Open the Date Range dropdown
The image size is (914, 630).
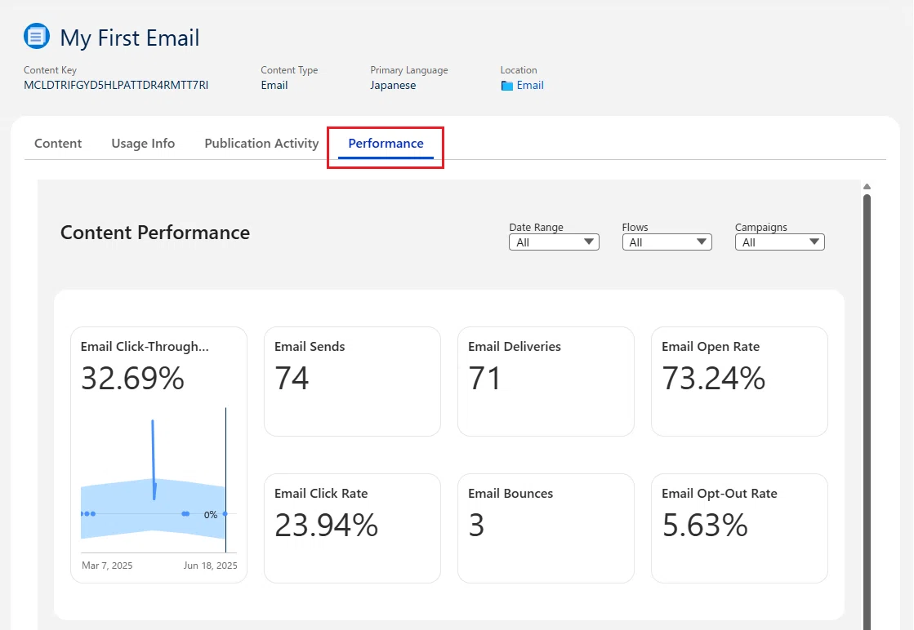554,242
